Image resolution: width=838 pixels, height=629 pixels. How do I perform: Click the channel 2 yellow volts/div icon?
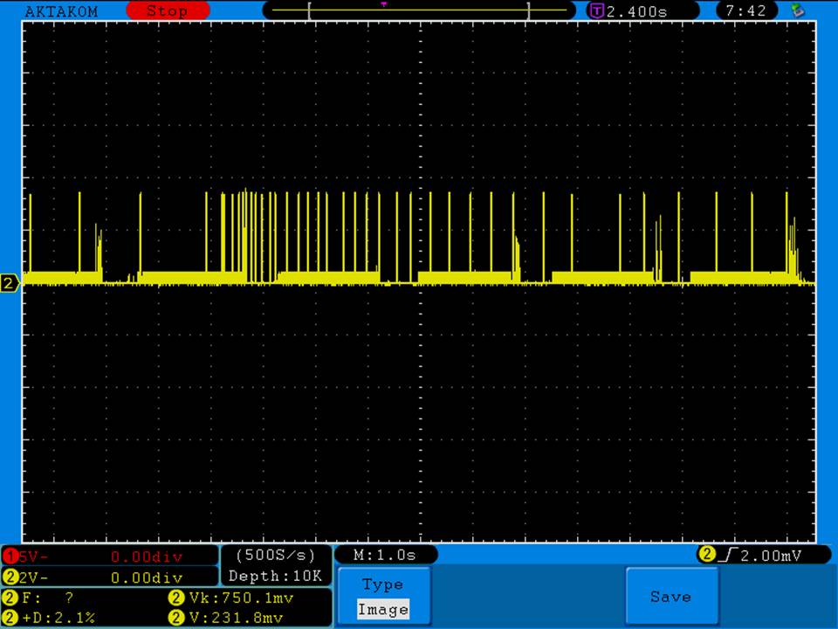click(x=10, y=577)
